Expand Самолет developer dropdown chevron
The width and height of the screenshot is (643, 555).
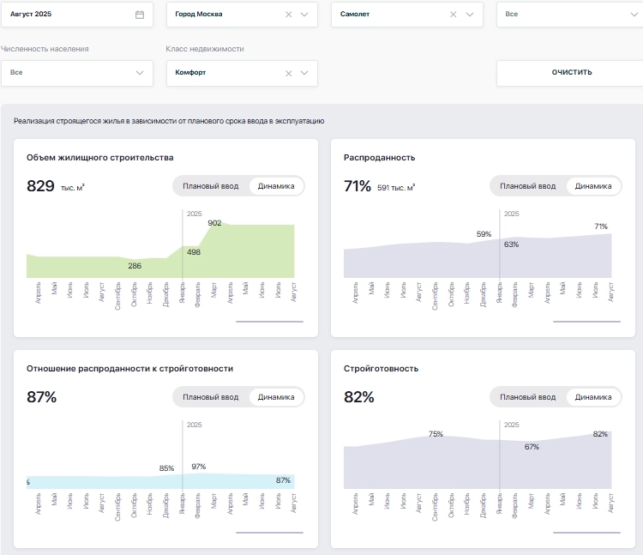coord(469,15)
